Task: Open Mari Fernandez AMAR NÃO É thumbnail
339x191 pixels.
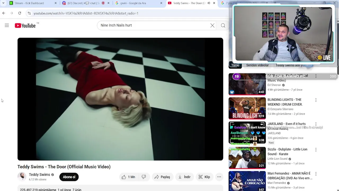Action: (247, 181)
